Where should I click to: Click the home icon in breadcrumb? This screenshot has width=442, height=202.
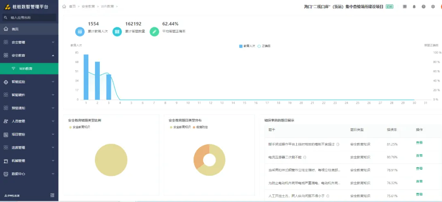pos(64,6)
